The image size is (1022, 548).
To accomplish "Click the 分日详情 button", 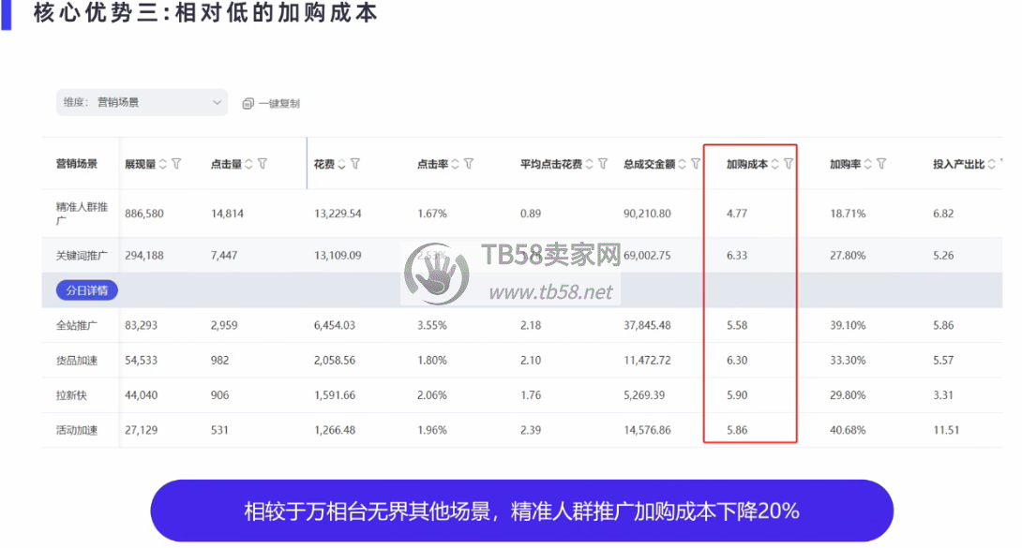I will [86, 290].
